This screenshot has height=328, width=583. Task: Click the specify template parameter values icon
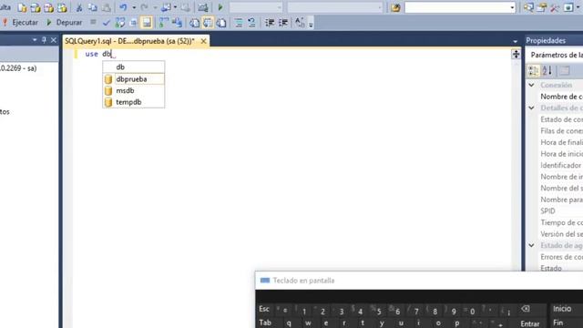pos(300,23)
